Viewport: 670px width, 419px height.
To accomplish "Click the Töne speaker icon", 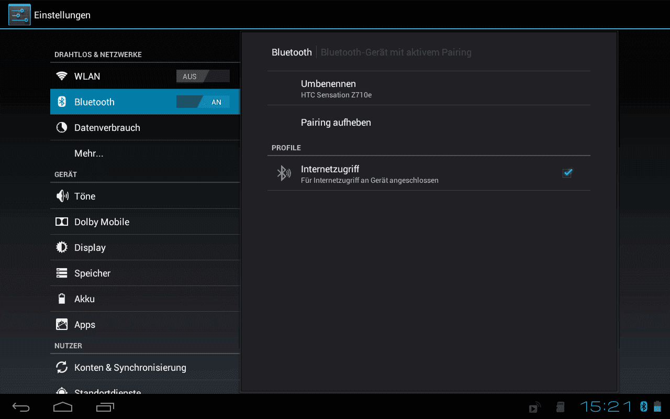I will [x=62, y=196].
